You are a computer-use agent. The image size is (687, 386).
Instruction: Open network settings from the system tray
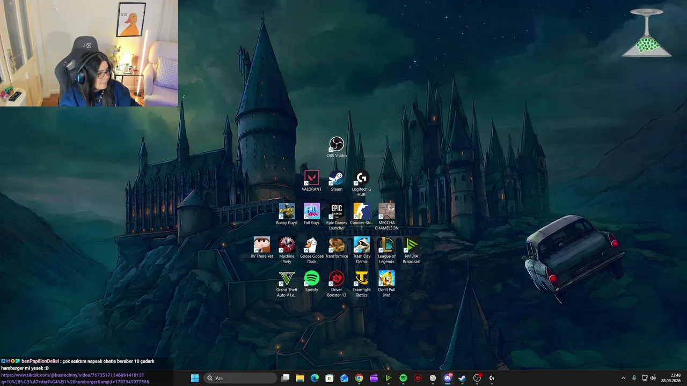pos(645,378)
